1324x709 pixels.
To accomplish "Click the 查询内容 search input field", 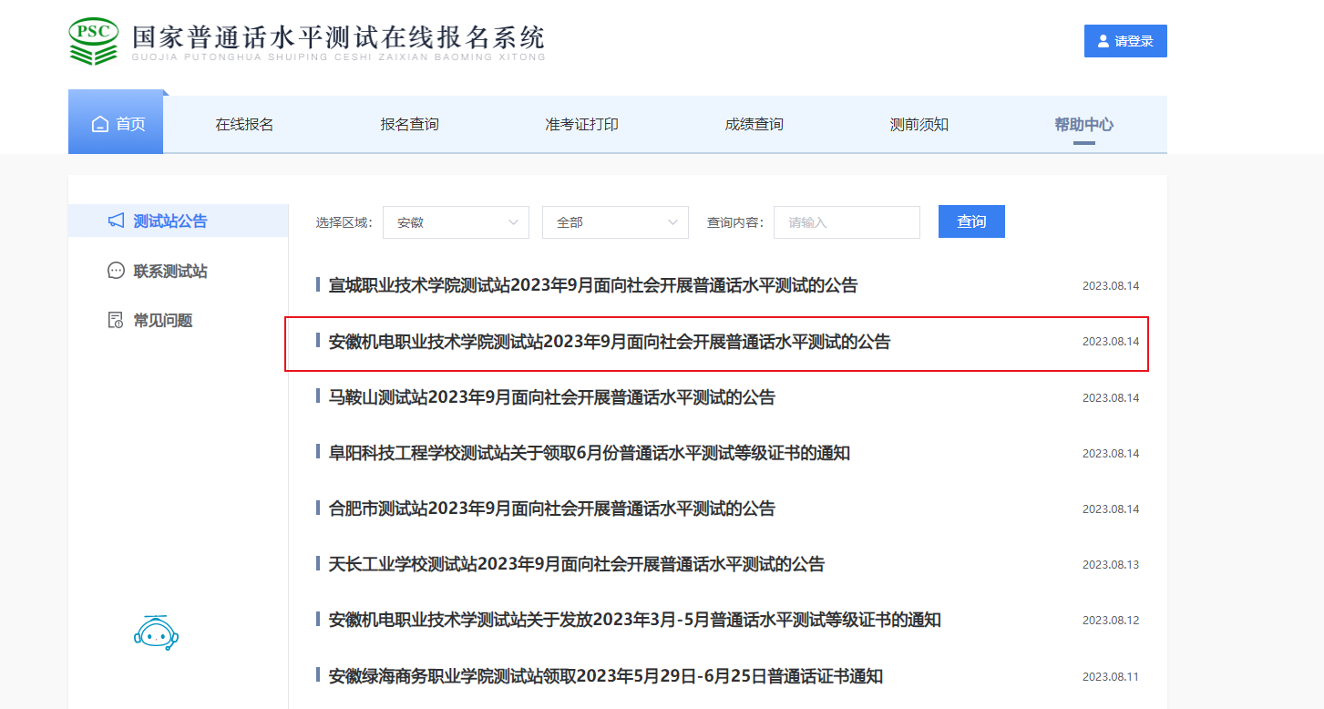I will [847, 222].
